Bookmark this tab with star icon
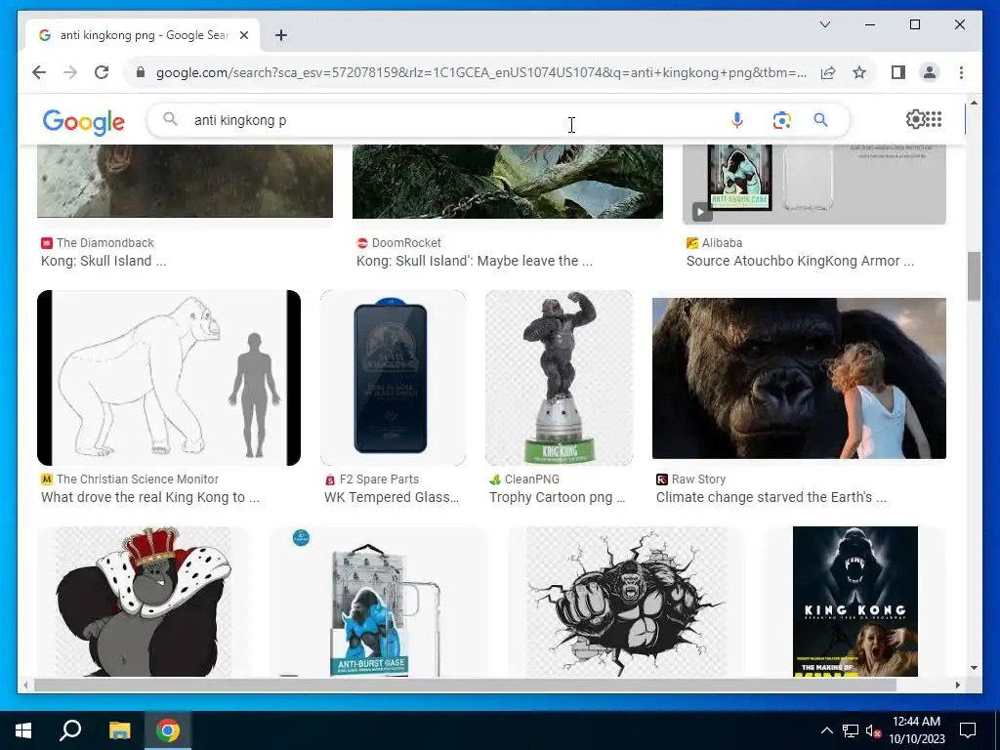This screenshot has height=750, width=1000. (859, 72)
